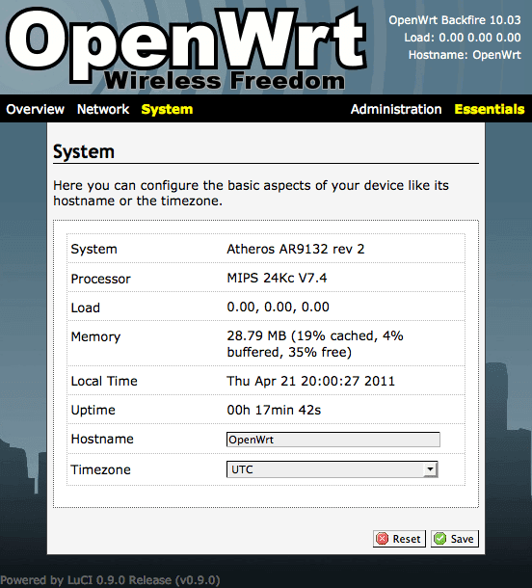Image resolution: width=532 pixels, height=588 pixels.
Task: Click the red icon on Reset button
Action: click(382, 539)
